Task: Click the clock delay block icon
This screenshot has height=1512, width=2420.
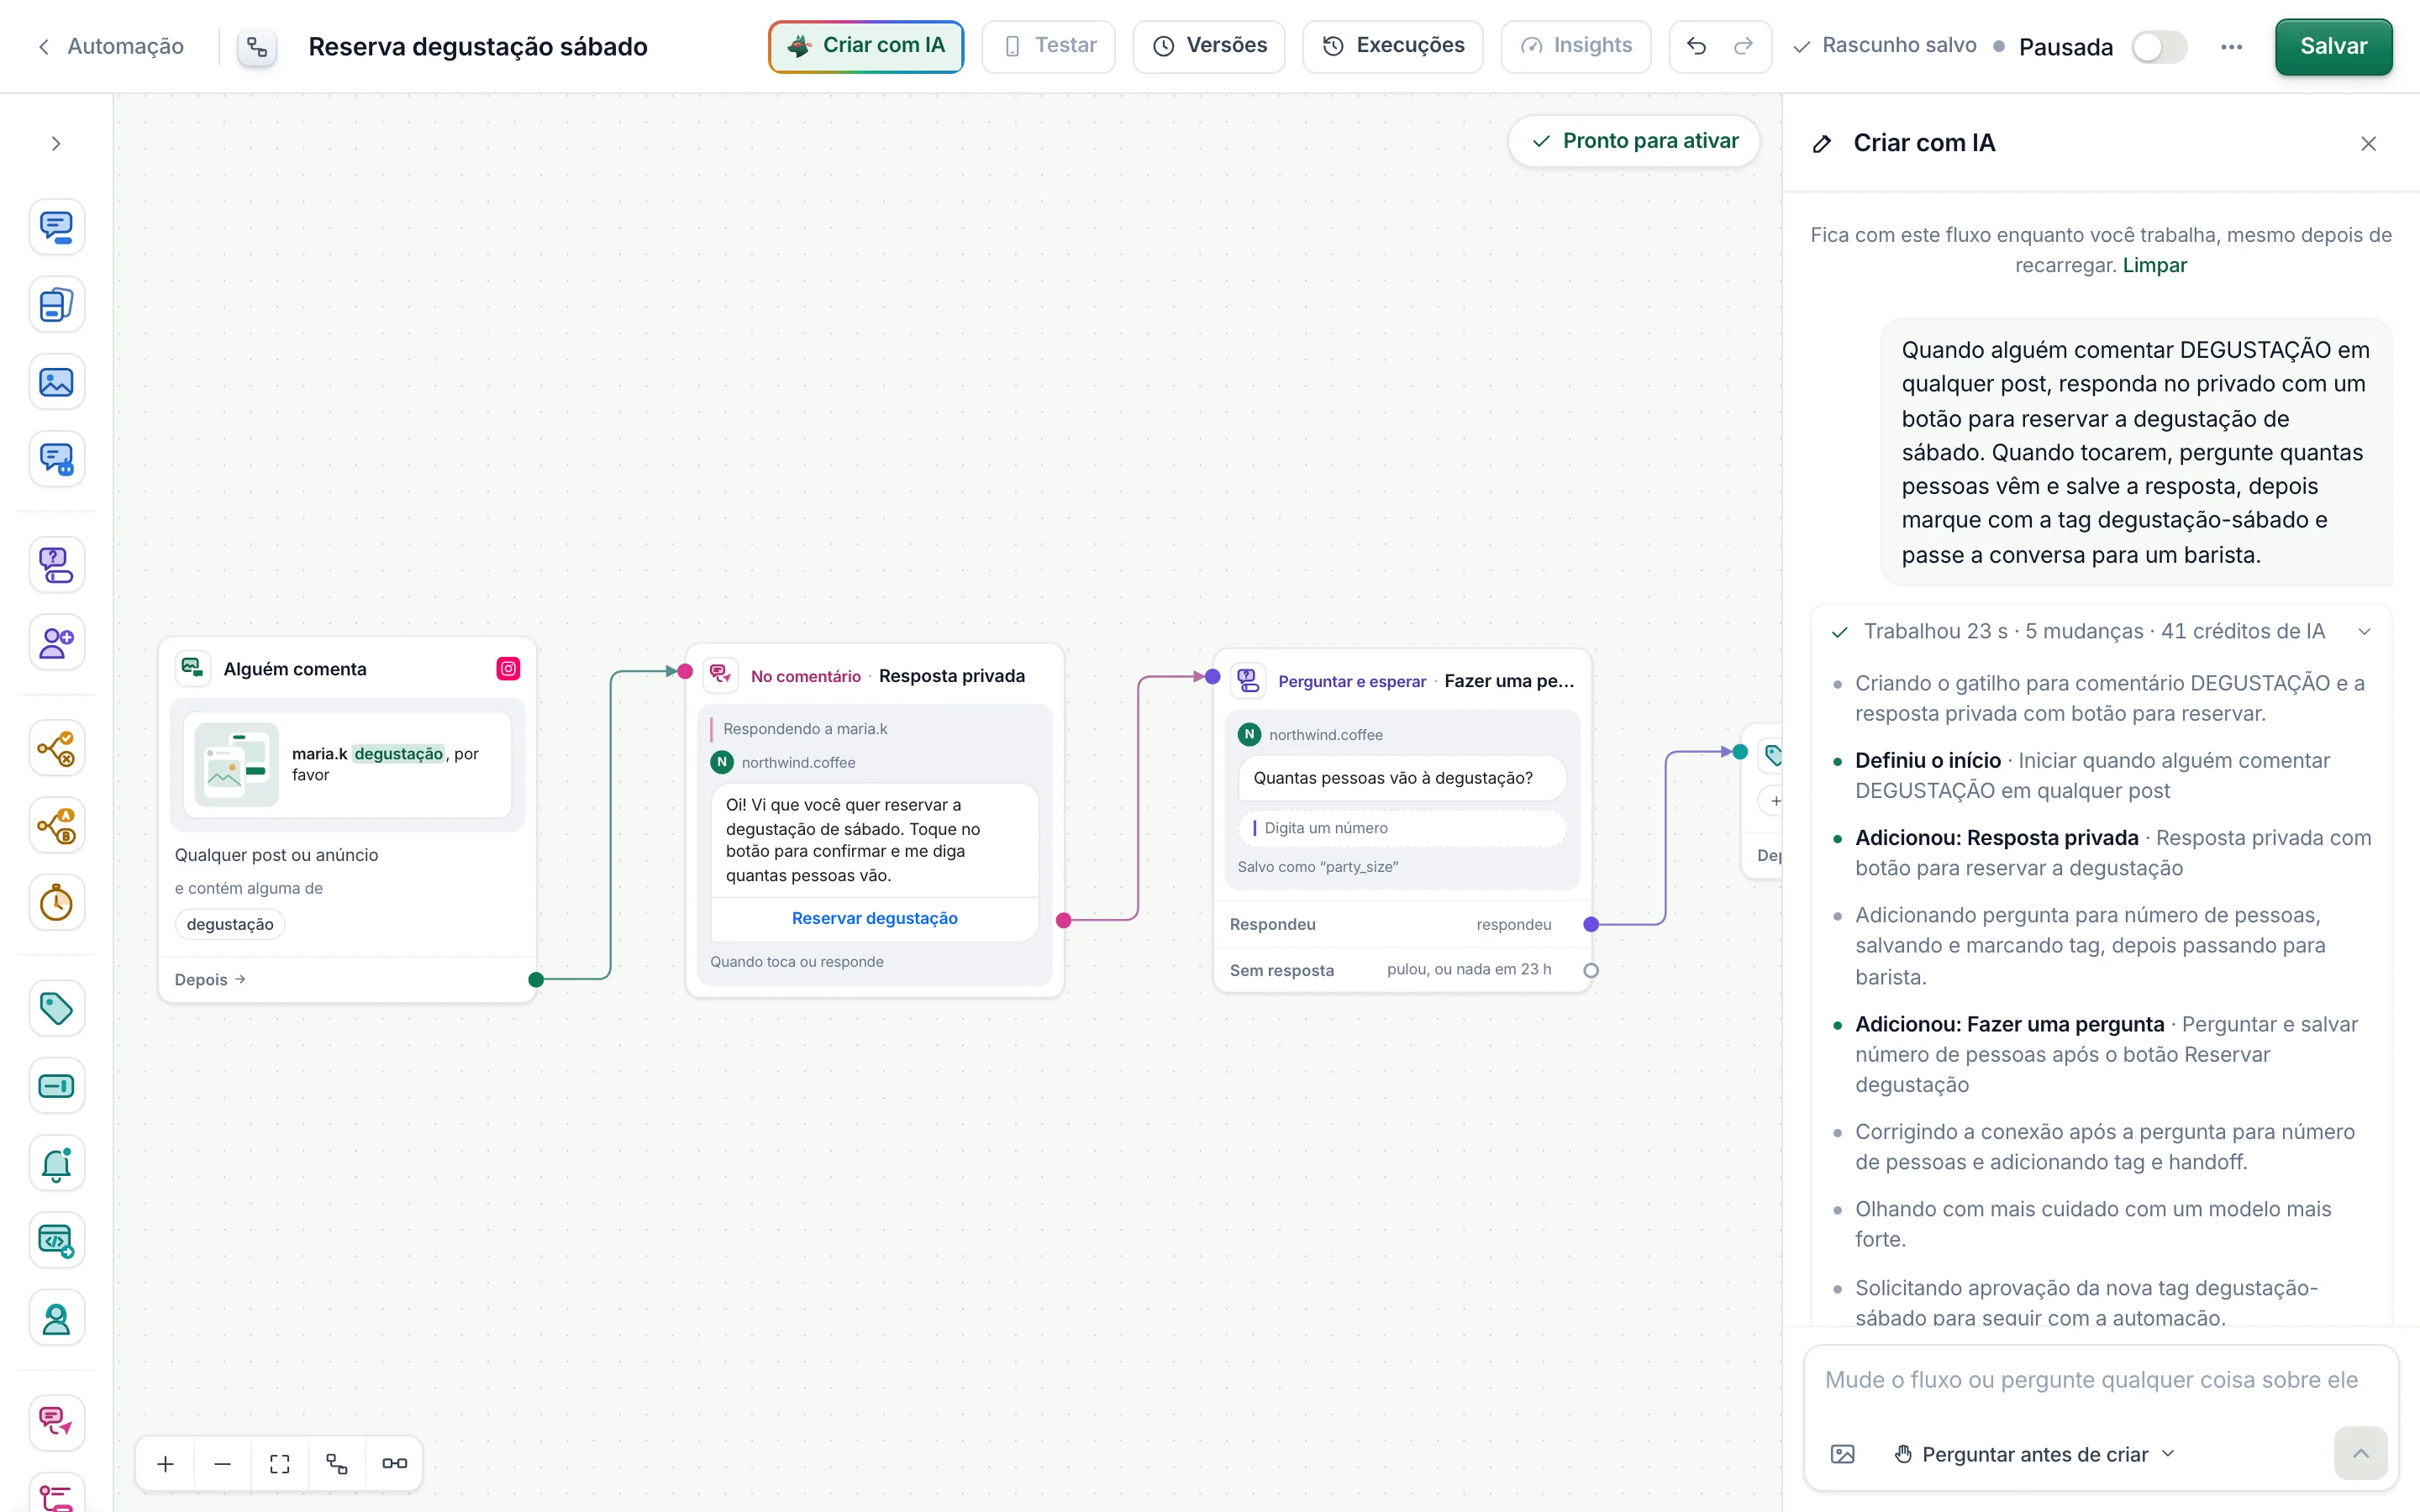Action: tap(57, 903)
